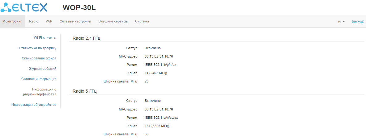This screenshot has height=140, width=366.
Task: Click the (выход) logout link
Action: click(x=358, y=22)
